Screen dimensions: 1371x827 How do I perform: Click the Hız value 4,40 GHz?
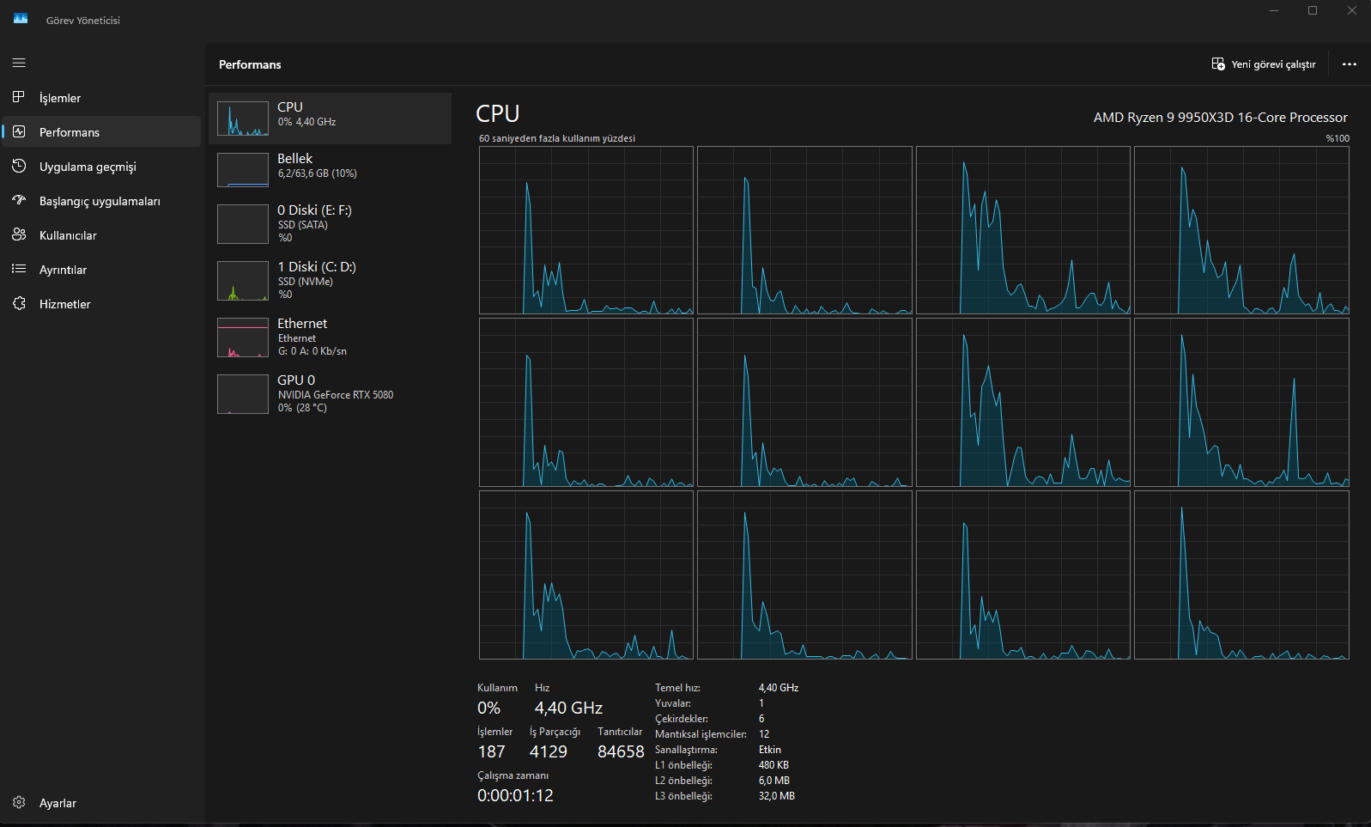[x=568, y=708]
